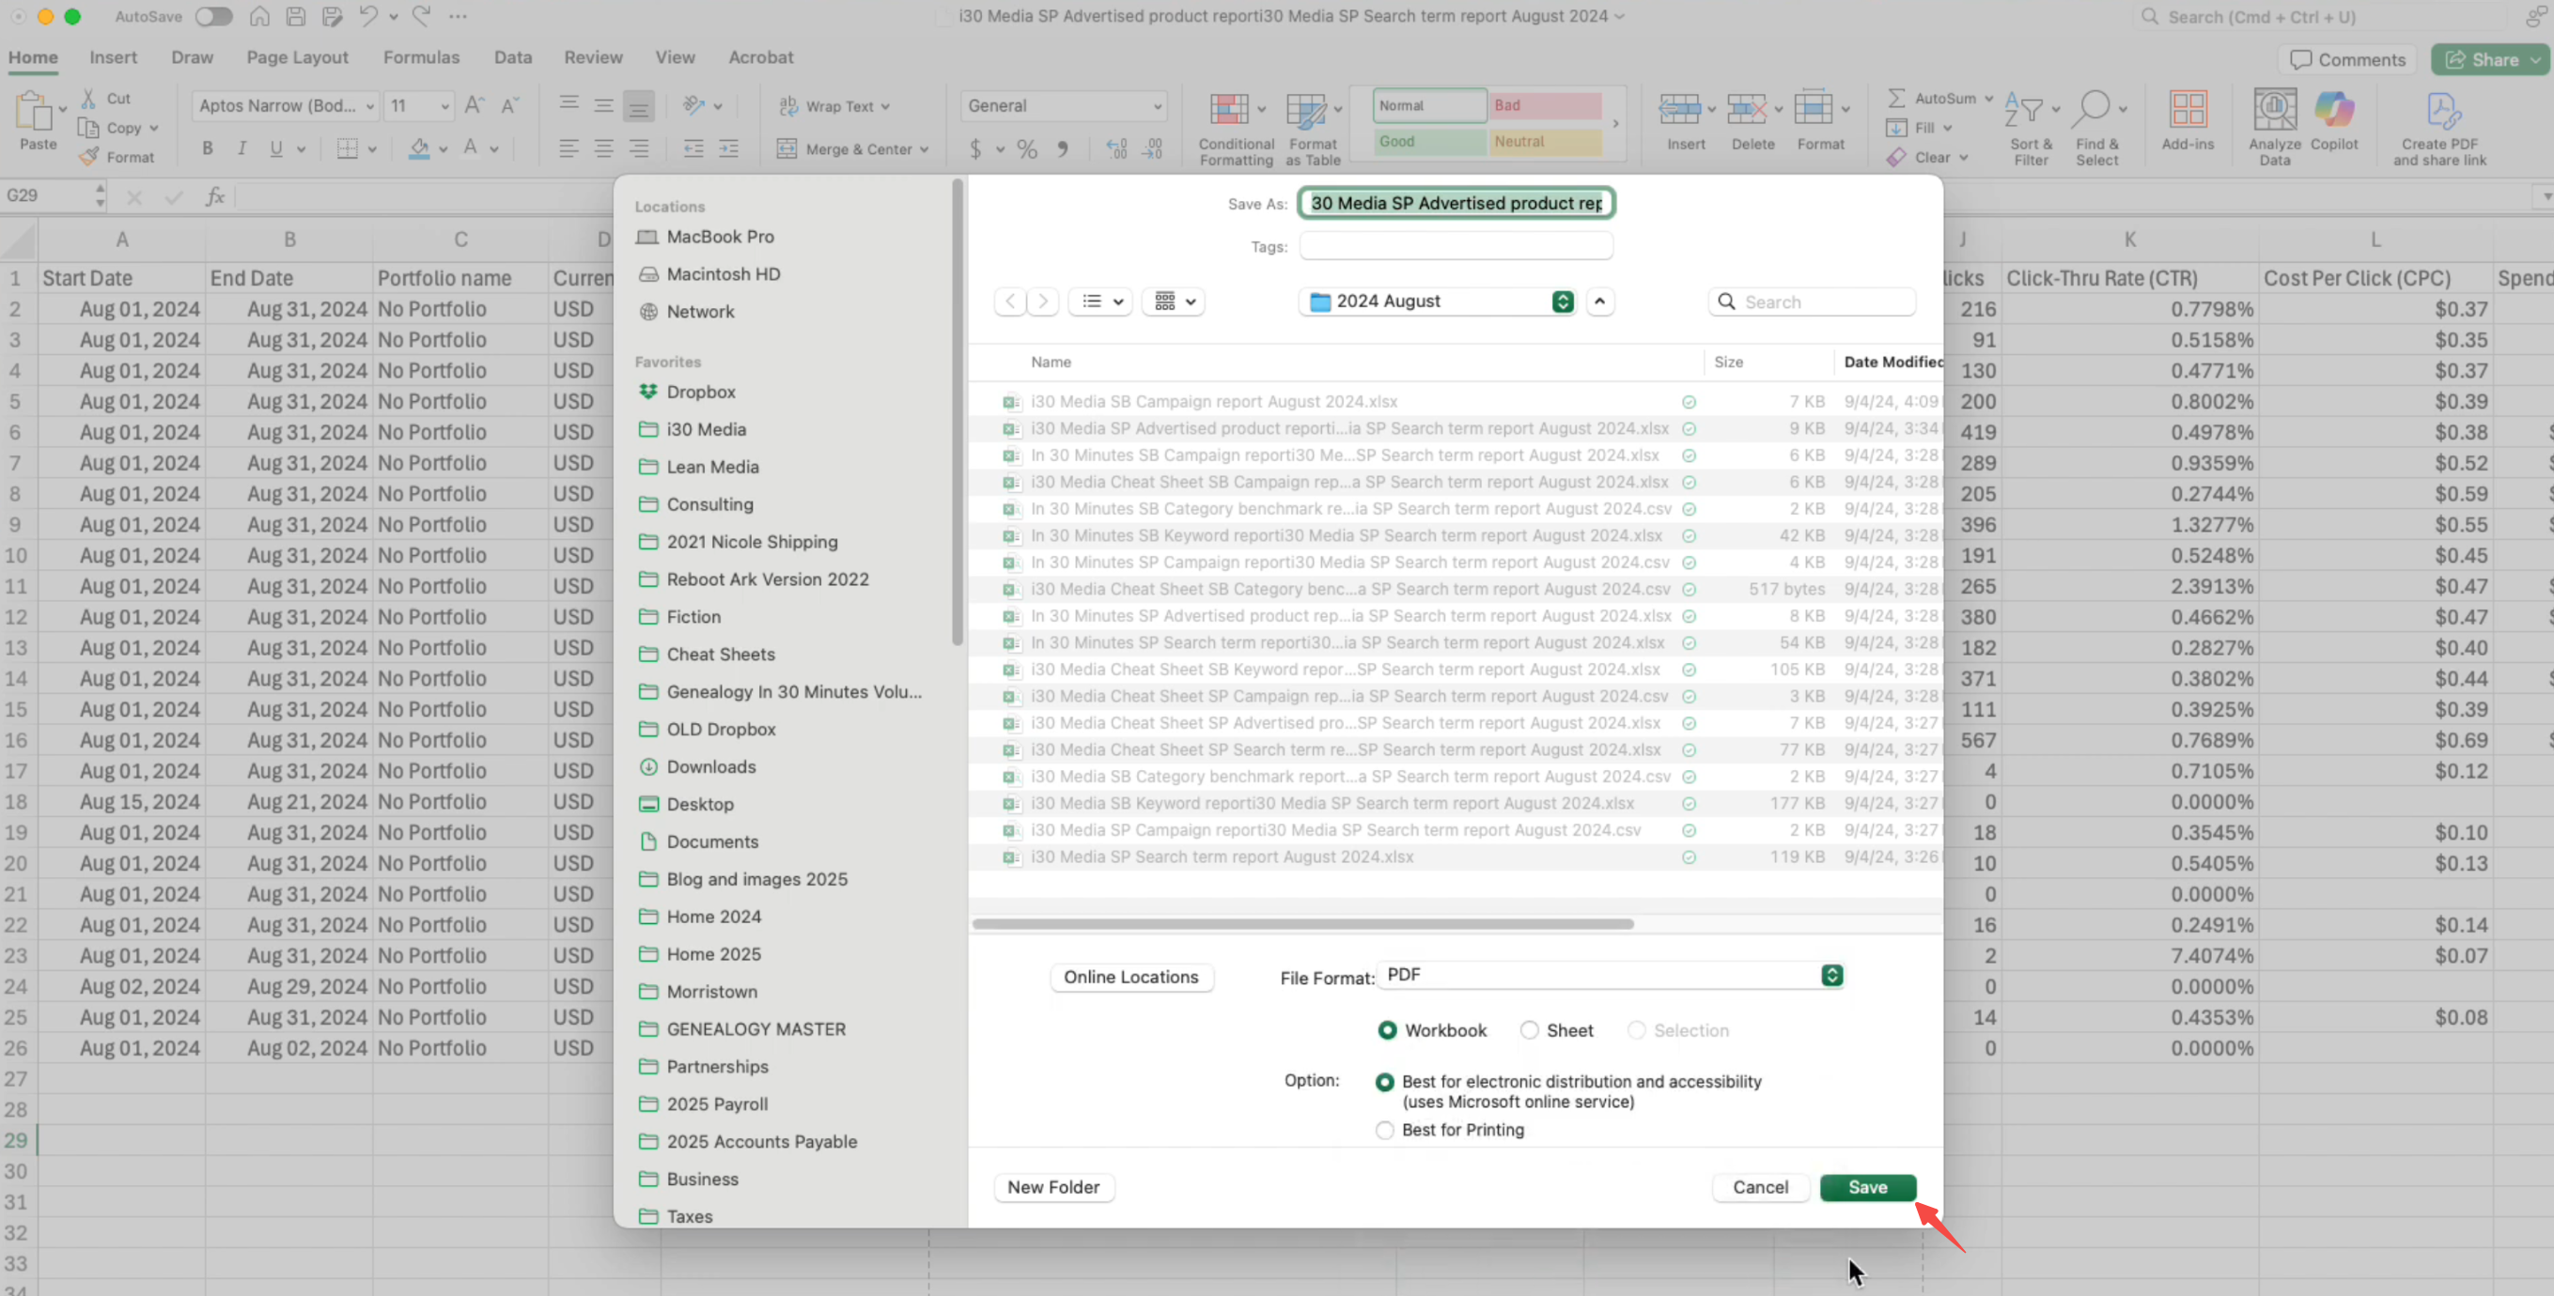Screen dimensions: 2554x1296
Task: Click the Paste clipboard icon
Action: (34, 110)
